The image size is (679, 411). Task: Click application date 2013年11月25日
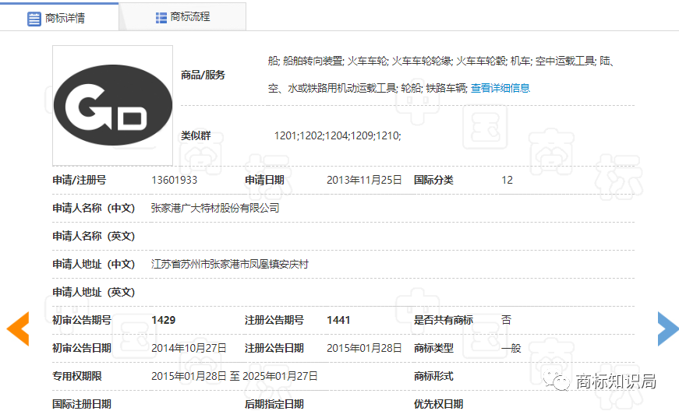[x=363, y=180]
